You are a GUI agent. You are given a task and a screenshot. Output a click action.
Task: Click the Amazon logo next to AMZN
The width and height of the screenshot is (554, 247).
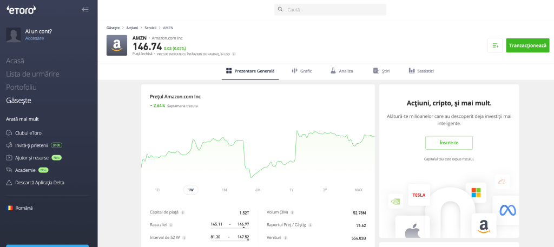tap(117, 45)
